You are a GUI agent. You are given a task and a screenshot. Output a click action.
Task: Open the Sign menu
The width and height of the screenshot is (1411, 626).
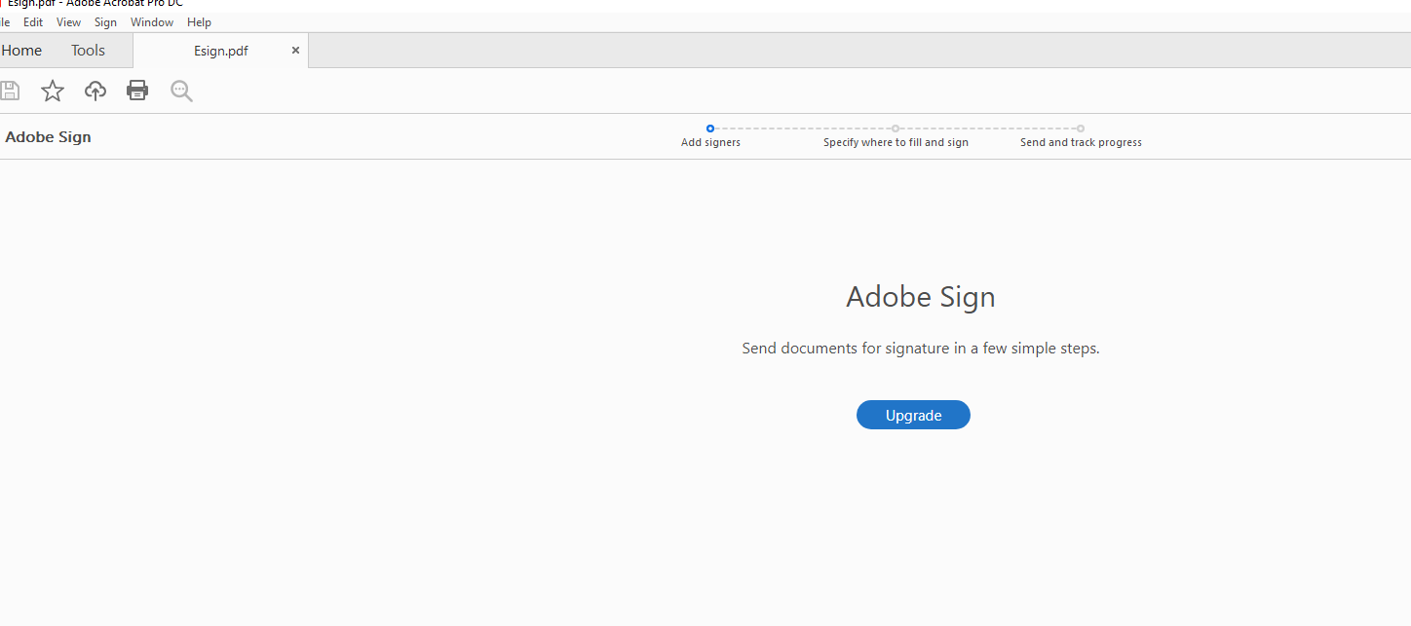105,21
